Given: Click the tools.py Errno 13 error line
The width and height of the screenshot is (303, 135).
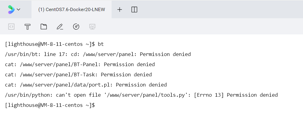Looking at the screenshot, I should 141,95.
